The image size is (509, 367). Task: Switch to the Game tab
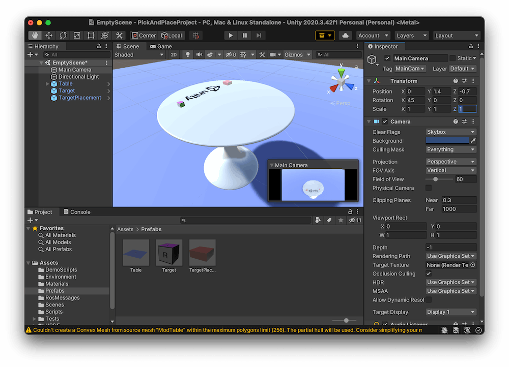(x=161, y=46)
